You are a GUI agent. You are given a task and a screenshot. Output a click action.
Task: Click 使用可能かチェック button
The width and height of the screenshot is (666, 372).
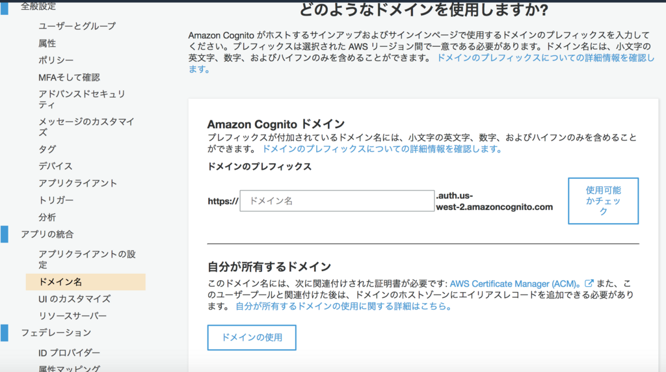[603, 201]
